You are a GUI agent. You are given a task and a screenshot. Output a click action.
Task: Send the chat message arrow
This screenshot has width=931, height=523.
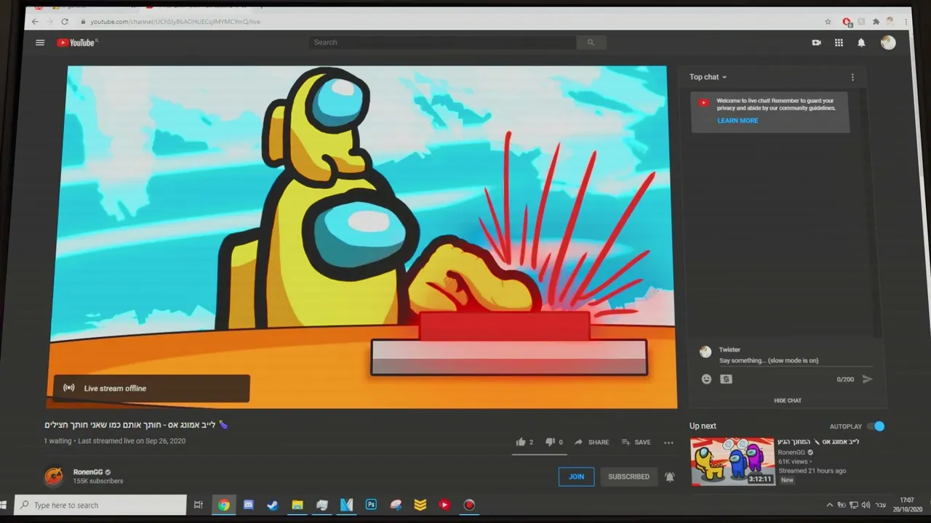pos(867,379)
